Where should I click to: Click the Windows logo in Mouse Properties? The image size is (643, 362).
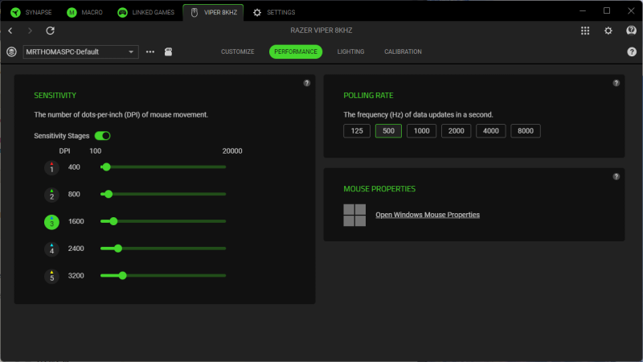point(354,215)
